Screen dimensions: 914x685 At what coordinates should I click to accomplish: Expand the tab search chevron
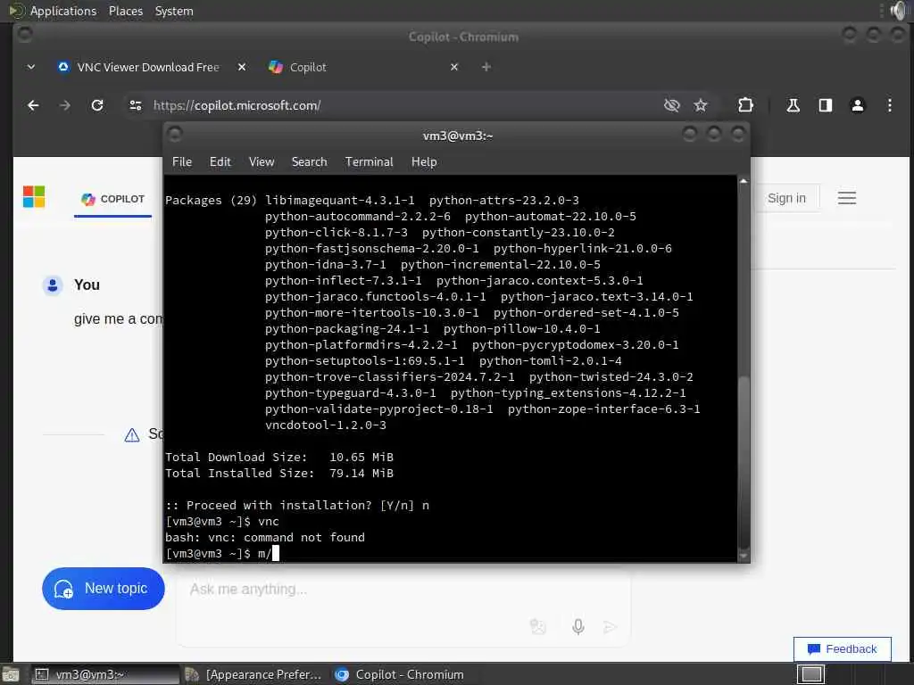[x=31, y=67]
